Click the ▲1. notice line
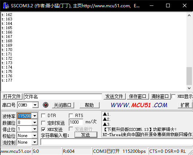 (107, 114)
